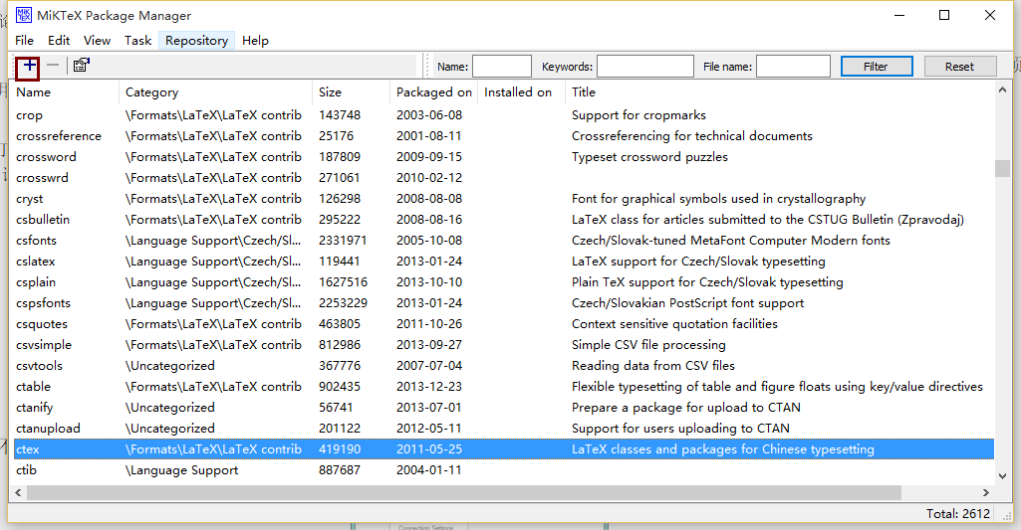Minimize the Package Manager window
Screen dimensions: 1021x530
899,15
